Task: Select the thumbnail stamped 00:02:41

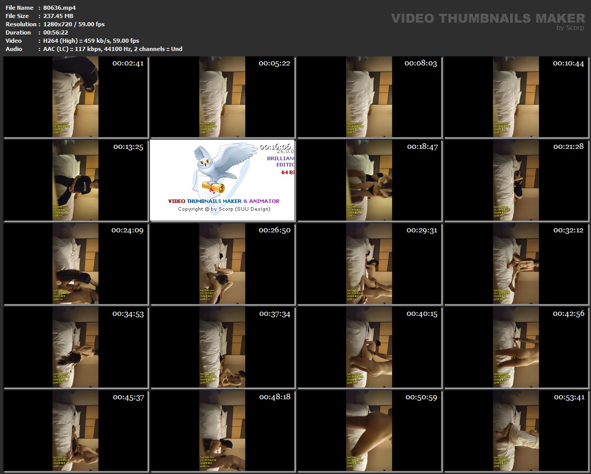Action: coord(75,97)
